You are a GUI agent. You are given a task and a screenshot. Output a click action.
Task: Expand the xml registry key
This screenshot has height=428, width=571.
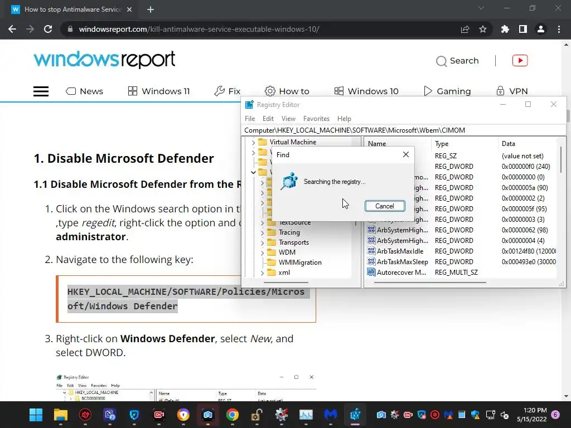[x=262, y=273]
